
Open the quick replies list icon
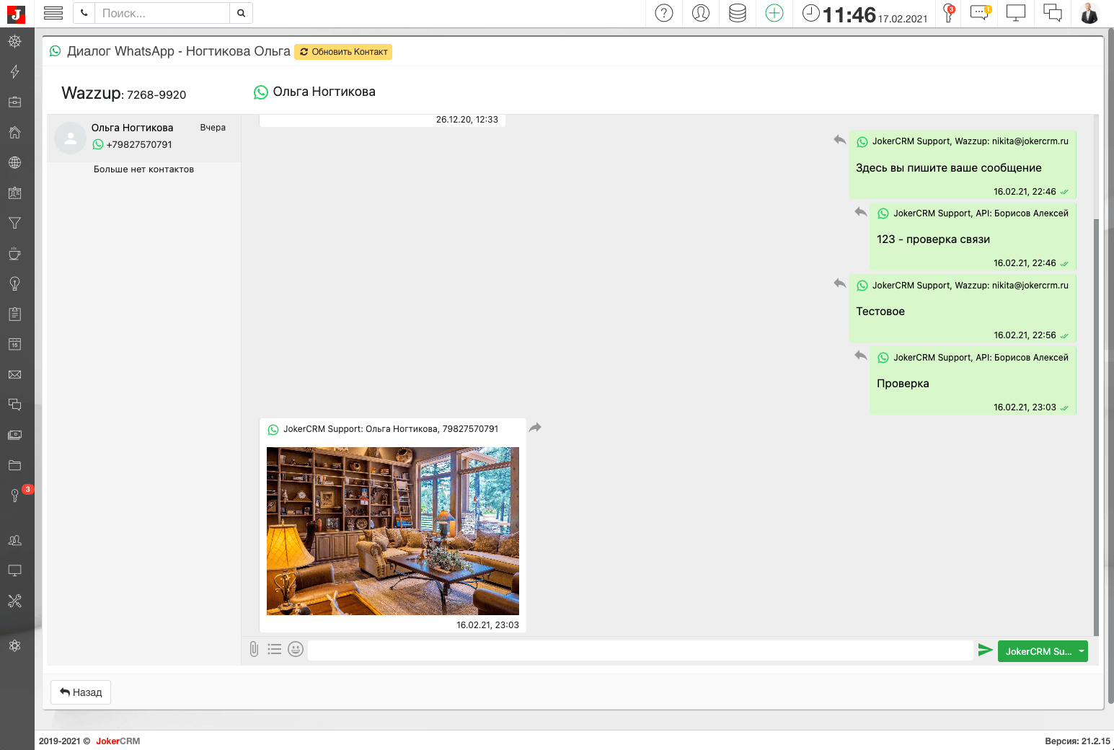(275, 649)
